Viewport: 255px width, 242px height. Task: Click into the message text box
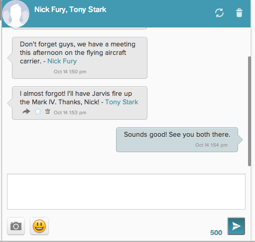(x=126, y=192)
